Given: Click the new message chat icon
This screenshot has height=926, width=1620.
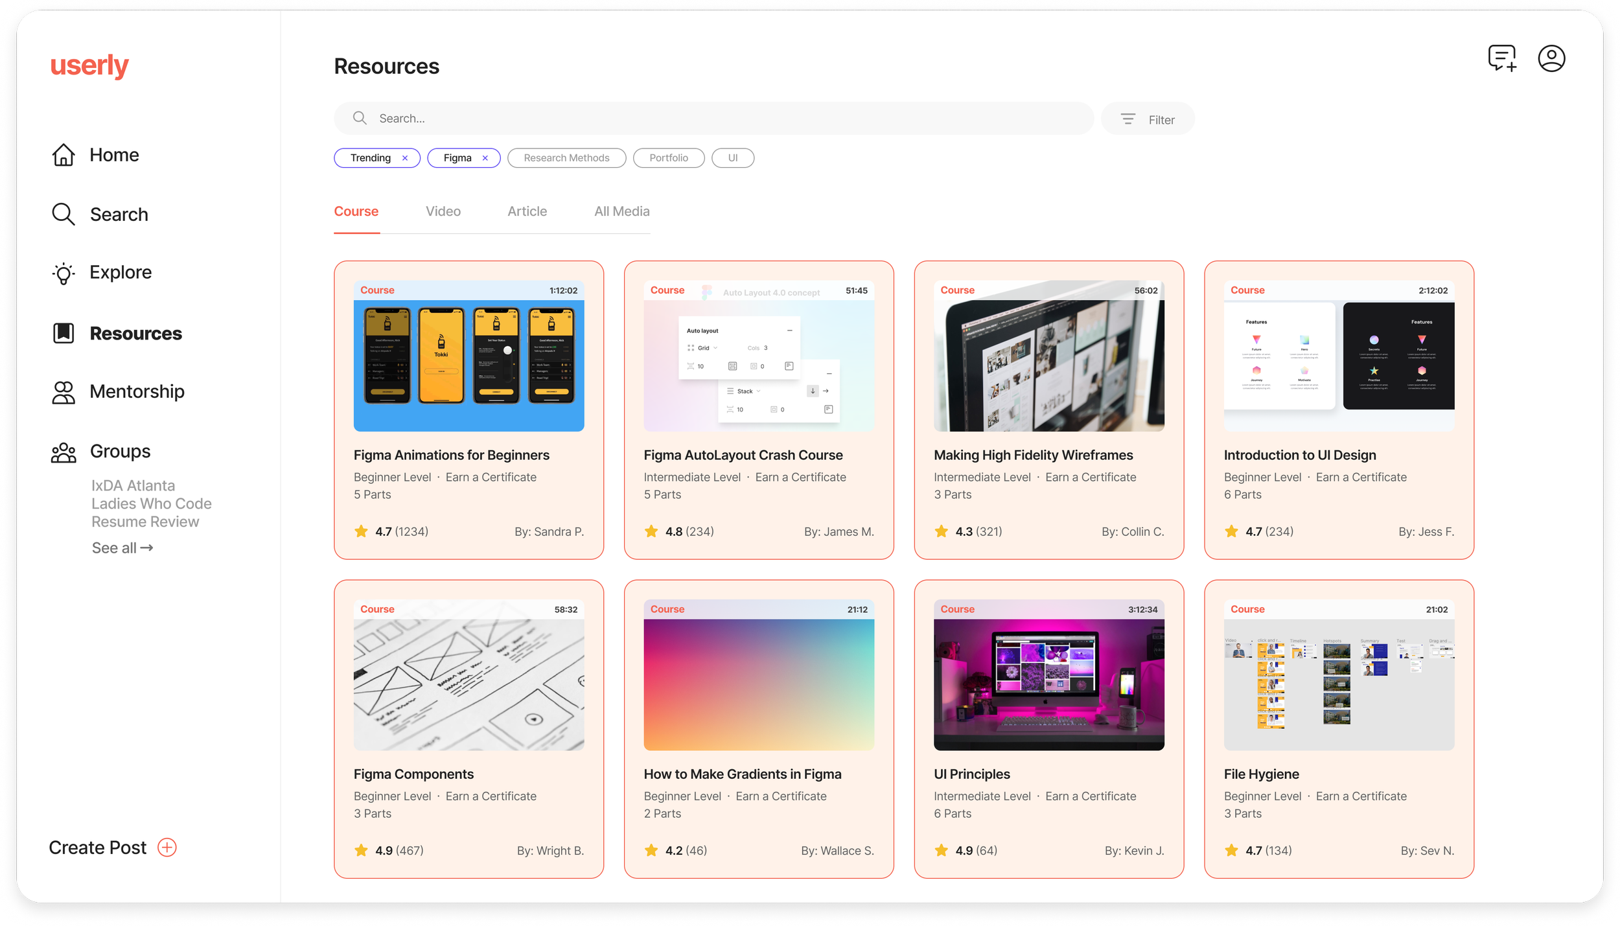Looking at the screenshot, I should (1501, 58).
